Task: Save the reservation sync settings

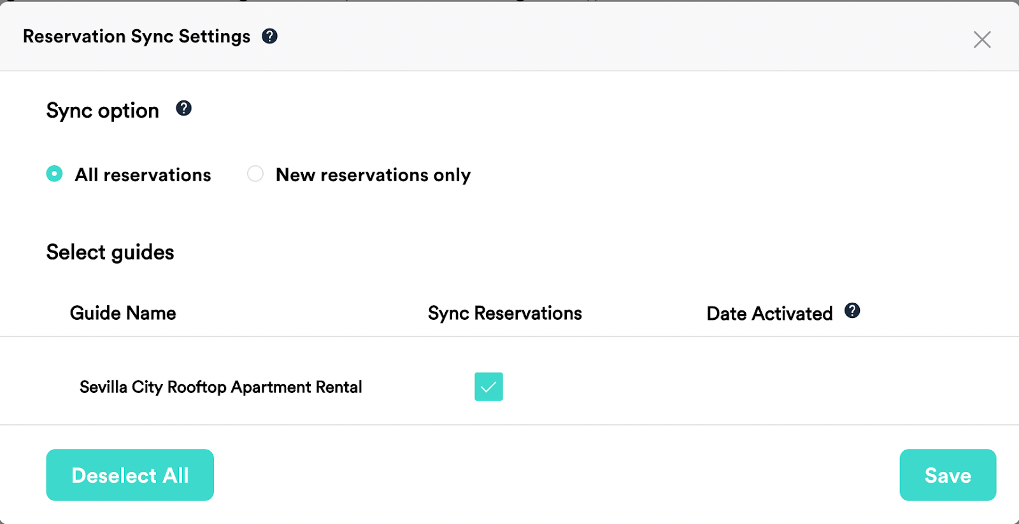Action: coord(947,475)
